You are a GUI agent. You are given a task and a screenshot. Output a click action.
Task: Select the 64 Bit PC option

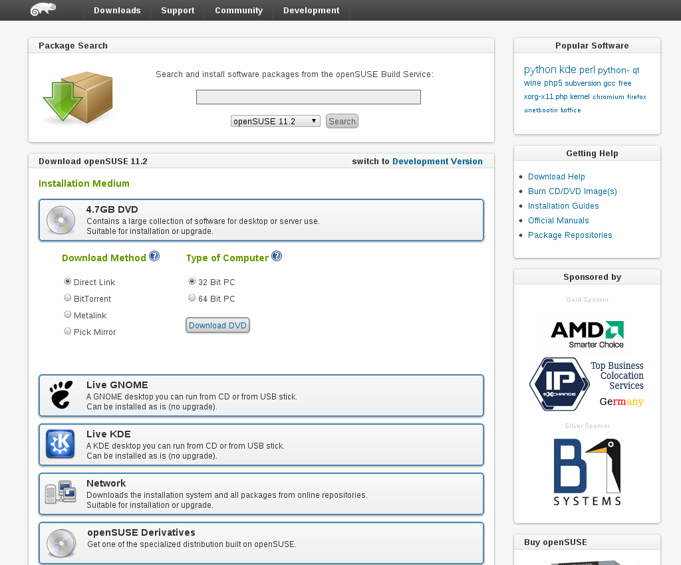pos(192,298)
